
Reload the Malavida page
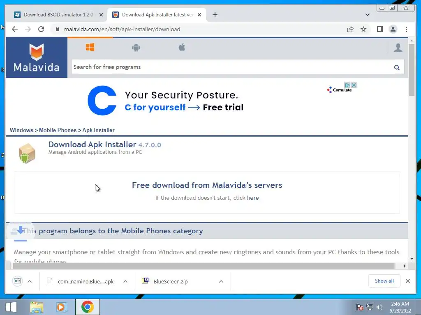[41, 29]
